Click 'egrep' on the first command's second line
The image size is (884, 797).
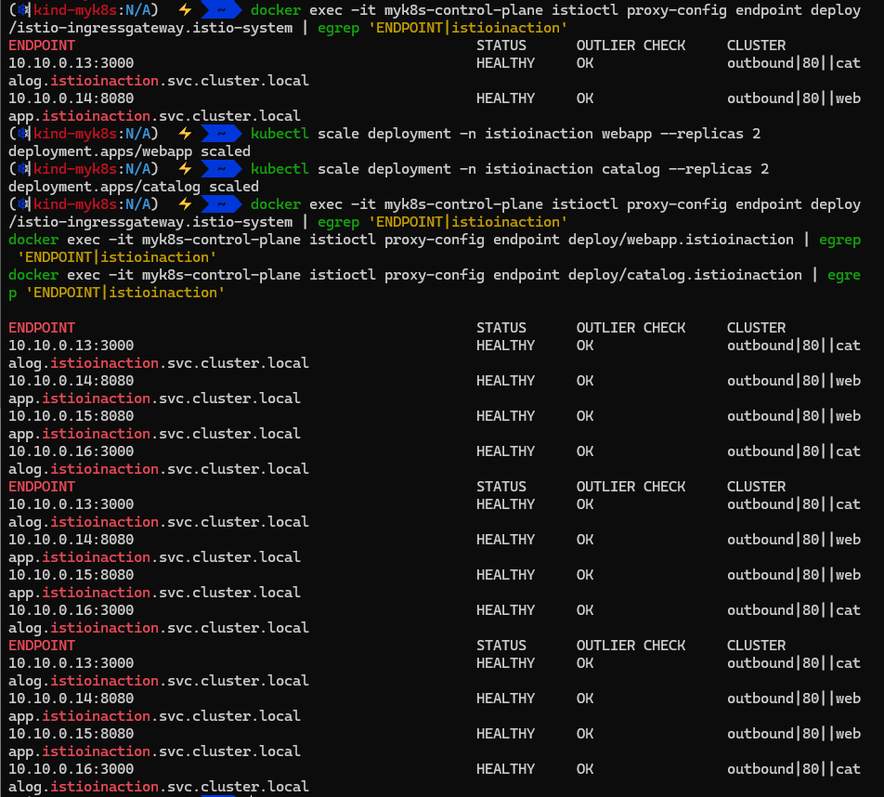click(x=338, y=28)
